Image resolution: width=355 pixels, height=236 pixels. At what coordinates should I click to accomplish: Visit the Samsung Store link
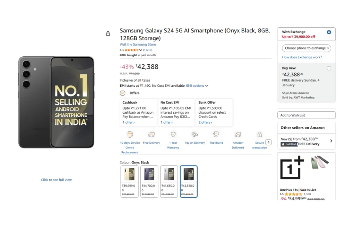tap(138, 45)
